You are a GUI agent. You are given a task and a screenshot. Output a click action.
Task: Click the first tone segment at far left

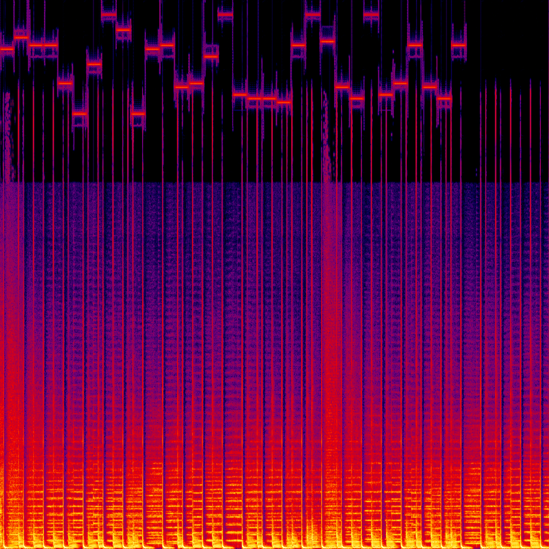point(6,49)
